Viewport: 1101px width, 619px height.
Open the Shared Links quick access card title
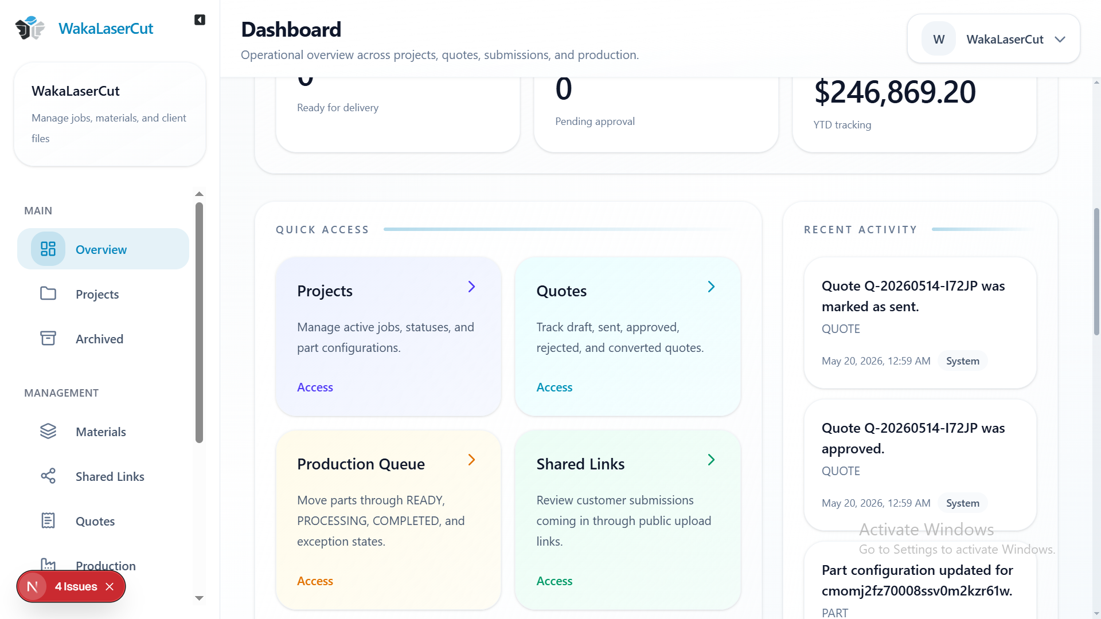pyautogui.click(x=580, y=464)
